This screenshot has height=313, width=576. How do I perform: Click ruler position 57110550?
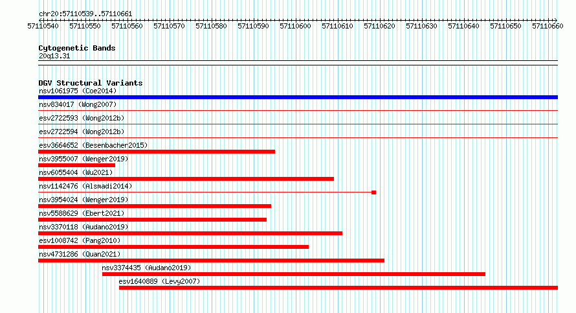[85, 26]
